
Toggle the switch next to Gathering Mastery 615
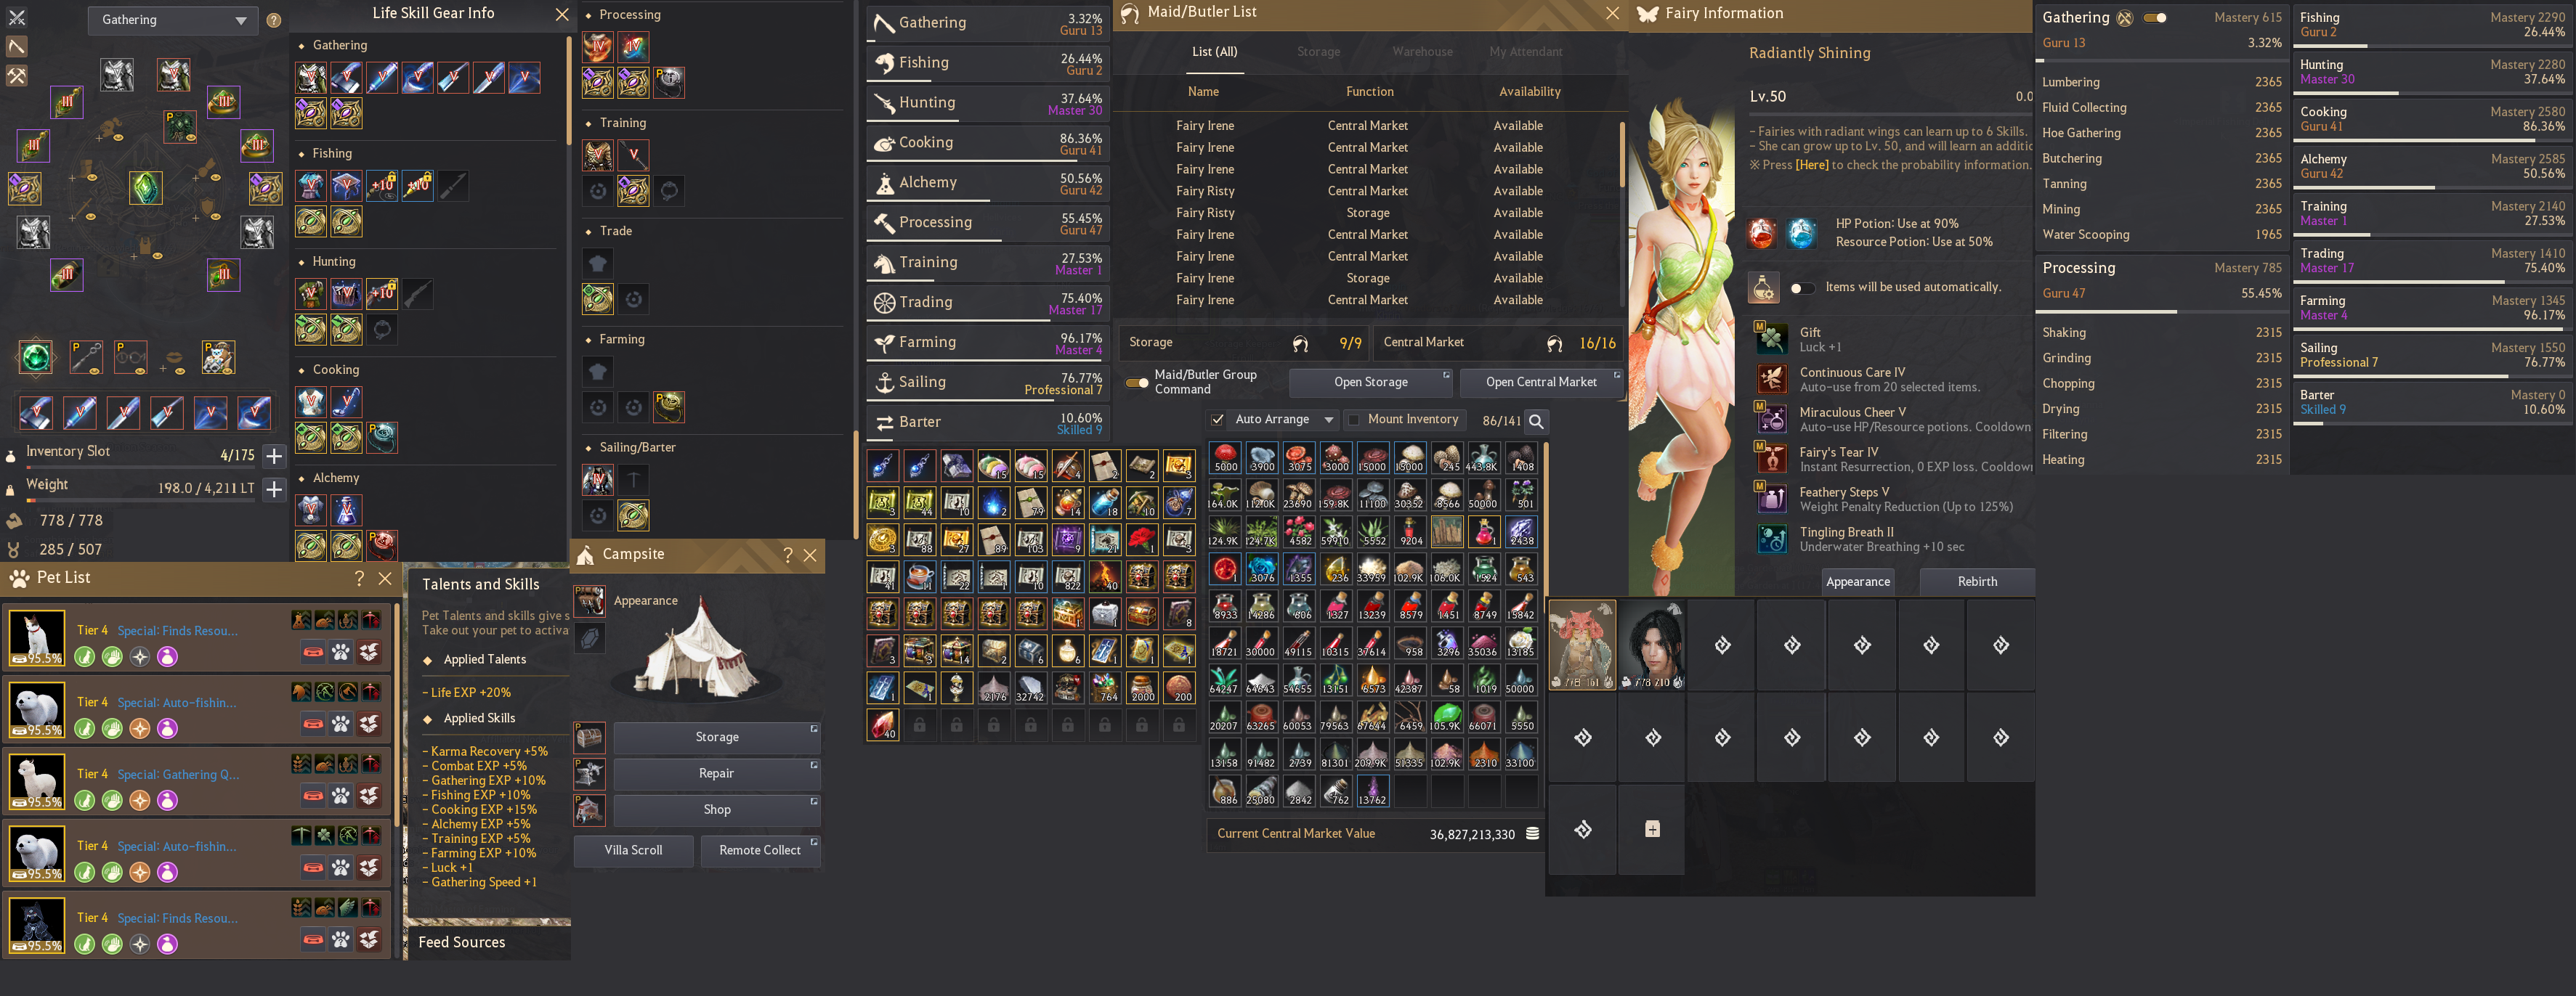tap(2155, 18)
